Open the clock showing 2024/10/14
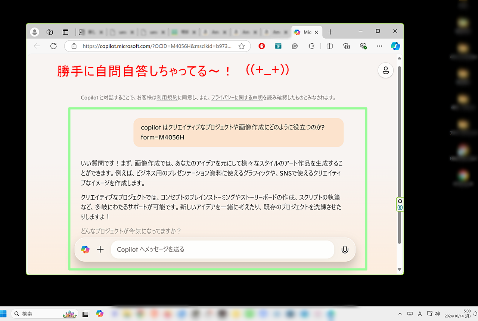 click(457, 314)
